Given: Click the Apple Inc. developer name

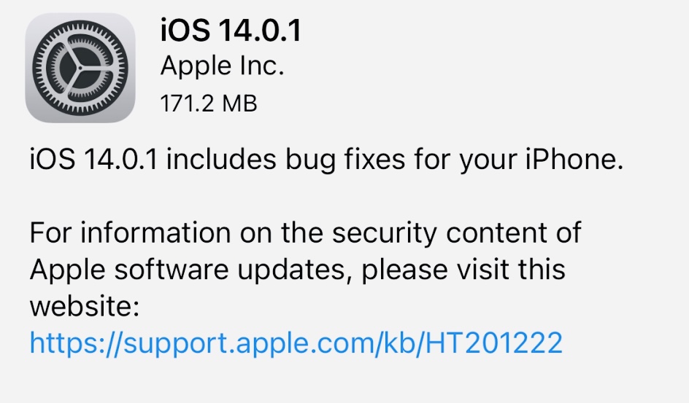Looking at the screenshot, I should coord(223,66).
